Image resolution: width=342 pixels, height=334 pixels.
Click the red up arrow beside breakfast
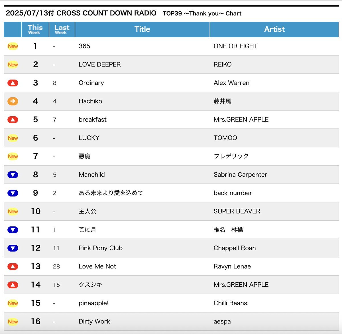tap(13, 120)
